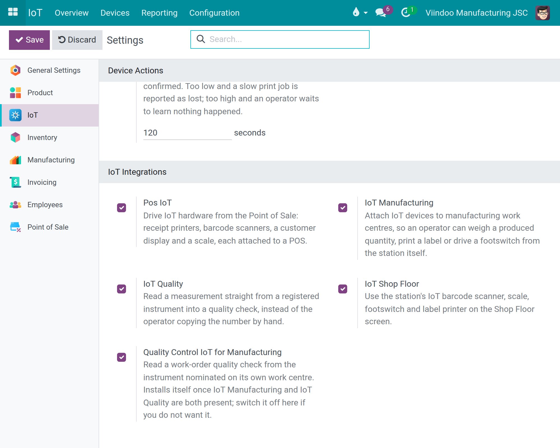Click the IoT Shop Floor setting title
This screenshot has width=560, height=448.
(392, 284)
